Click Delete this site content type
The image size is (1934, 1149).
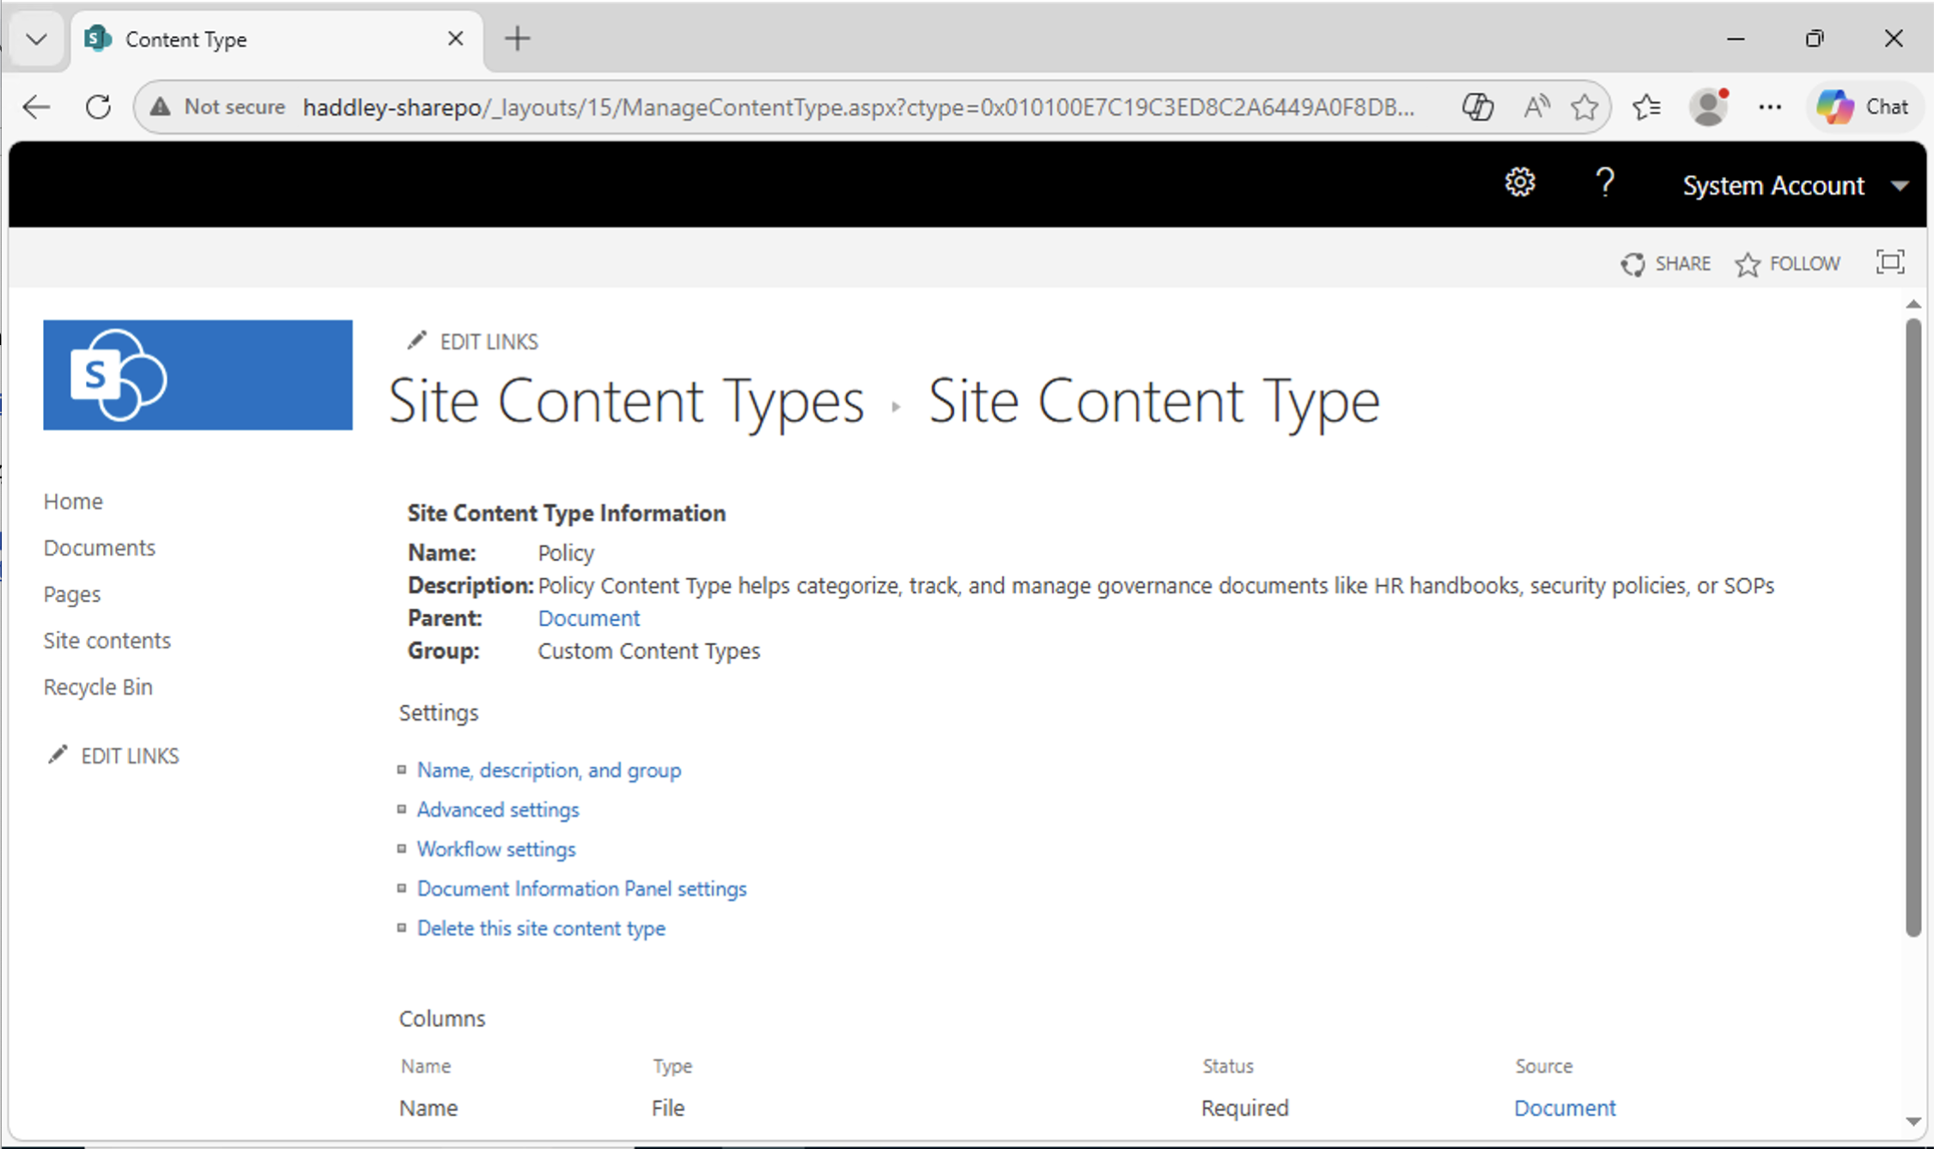point(541,928)
